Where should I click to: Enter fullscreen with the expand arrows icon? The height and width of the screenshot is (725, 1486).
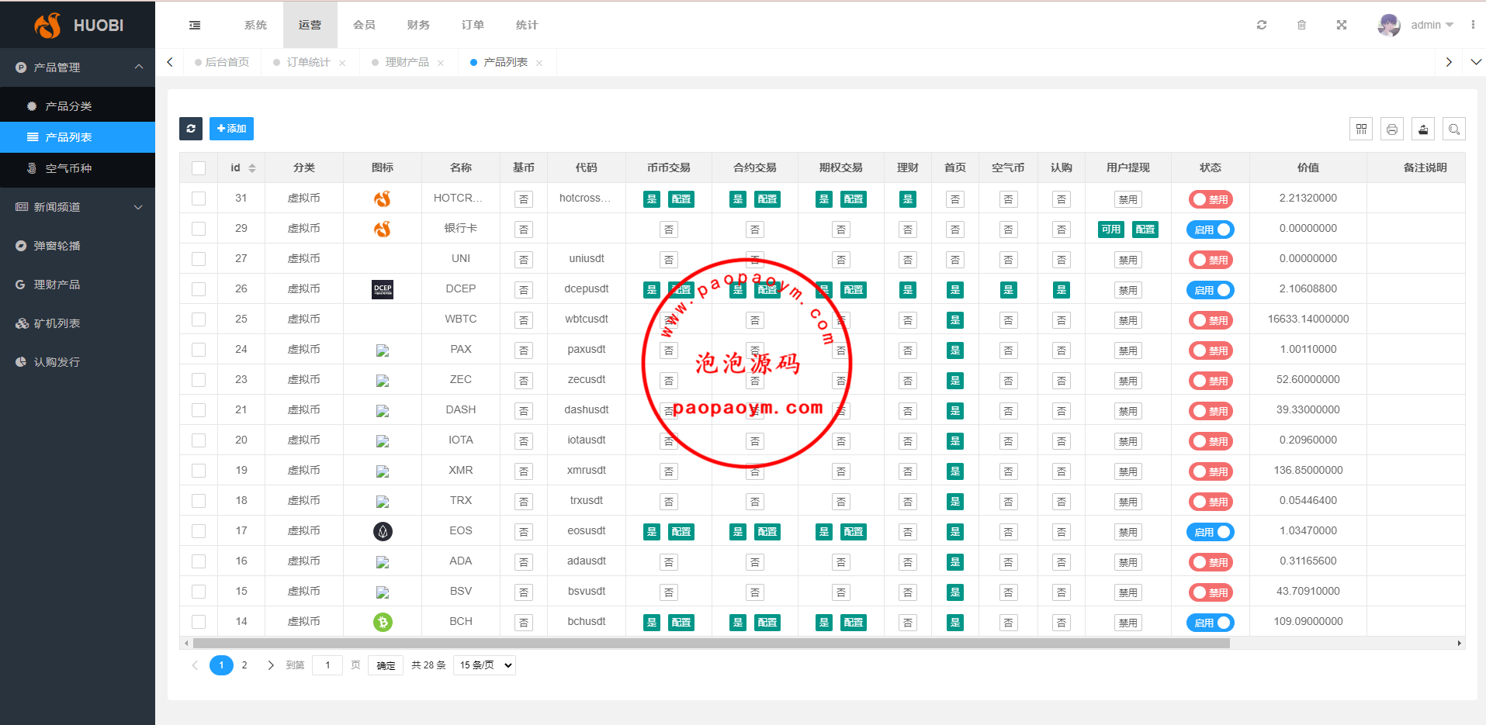click(x=1342, y=25)
